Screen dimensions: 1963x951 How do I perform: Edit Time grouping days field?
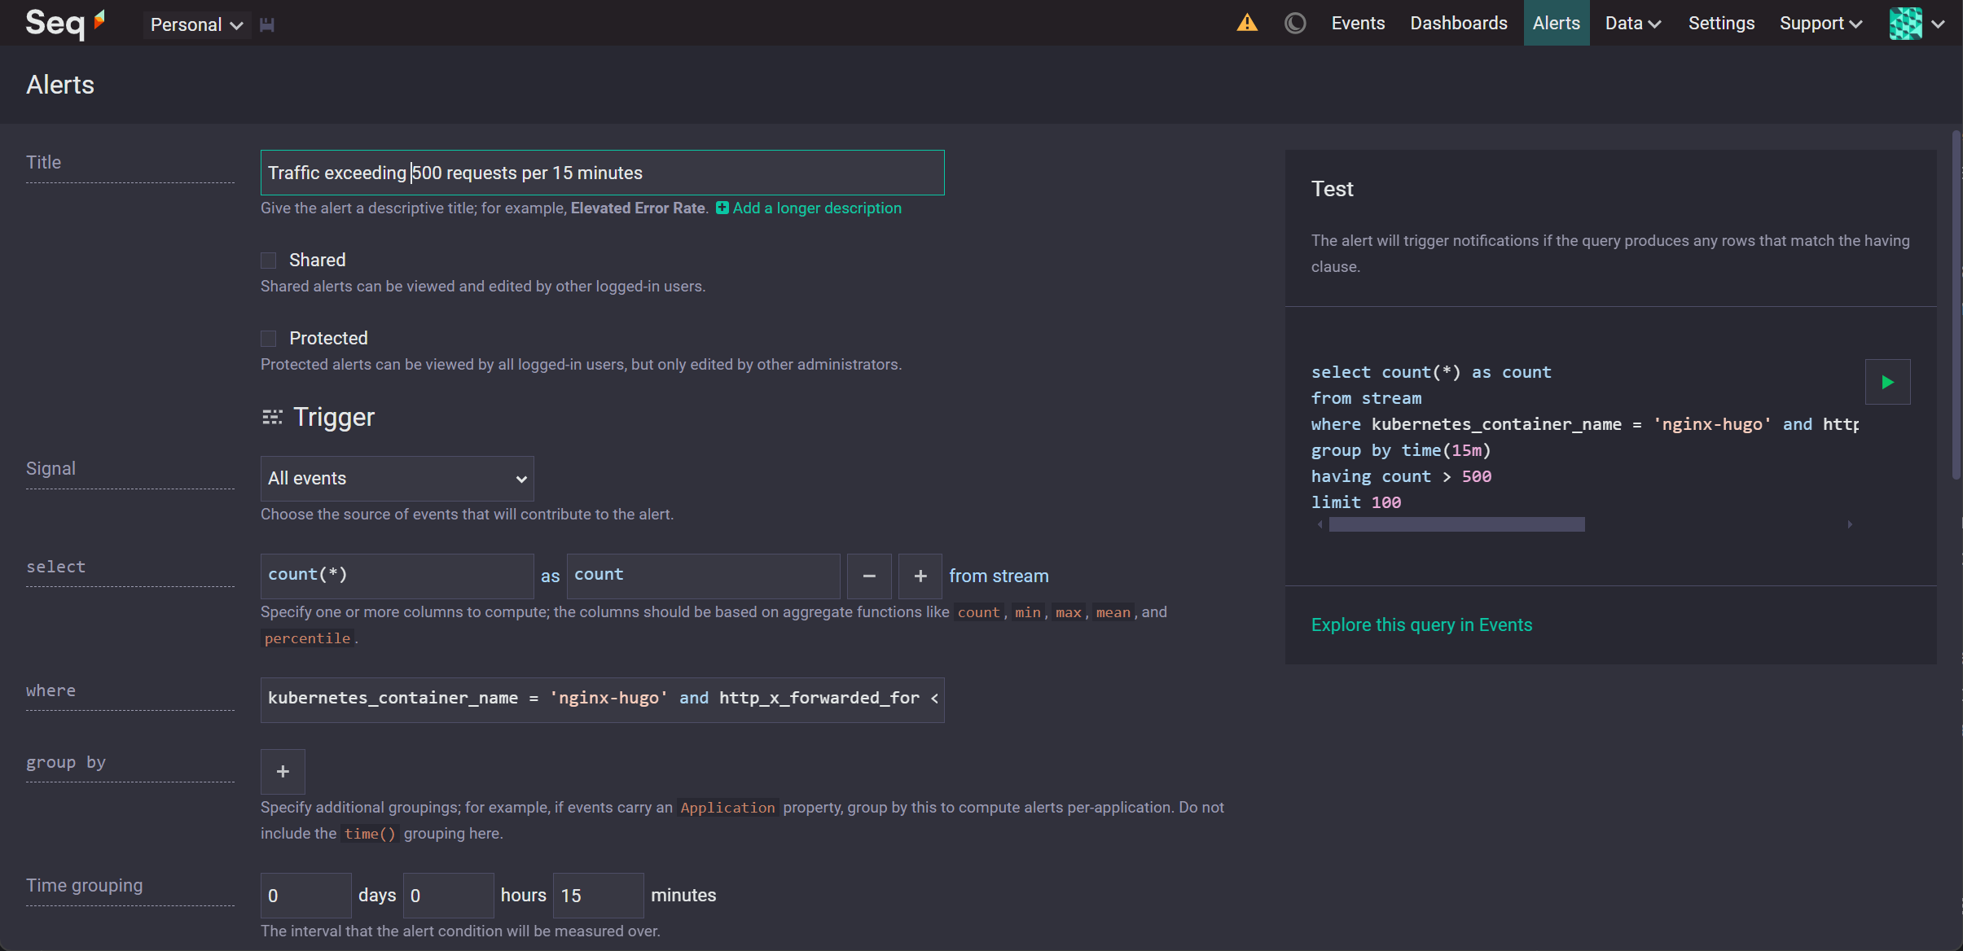(x=305, y=896)
